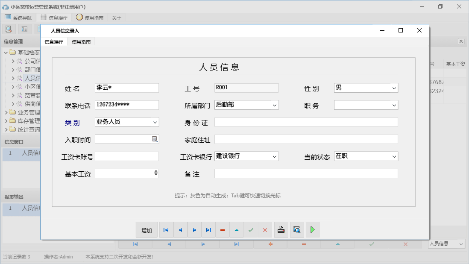The image size is (469, 264).
Task: Delete current record with red minus icon
Action: coord(223,230)
